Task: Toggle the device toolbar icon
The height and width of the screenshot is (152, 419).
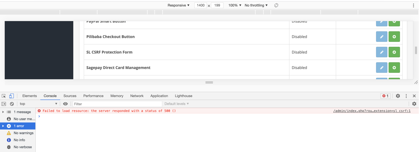Action: pyautogui.click(x=11, y=96)
